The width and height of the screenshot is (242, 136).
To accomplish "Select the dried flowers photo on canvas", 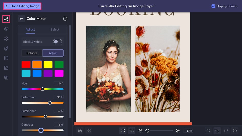I will point(157,69).
